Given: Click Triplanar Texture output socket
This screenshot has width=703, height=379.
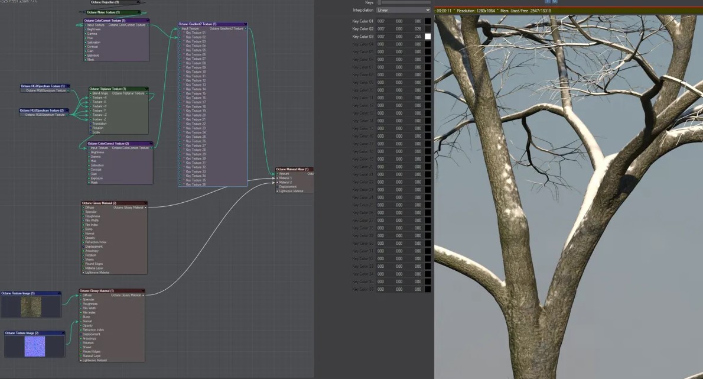Looking at the screenshot, I should click(x=147, y=93).
